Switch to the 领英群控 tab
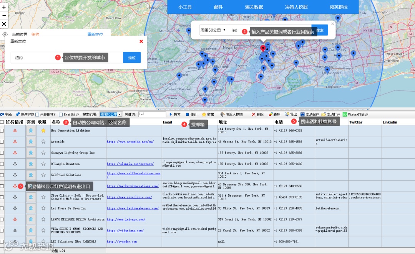The height and width of the screenshot is (254, 415). 339,7
